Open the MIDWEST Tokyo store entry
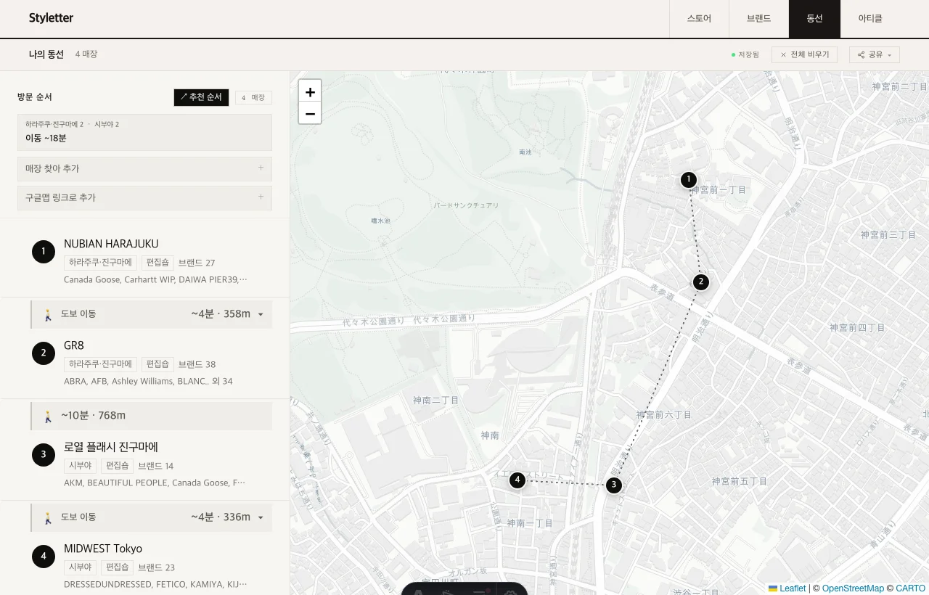The image size is (929, 595). pos(103,549)
